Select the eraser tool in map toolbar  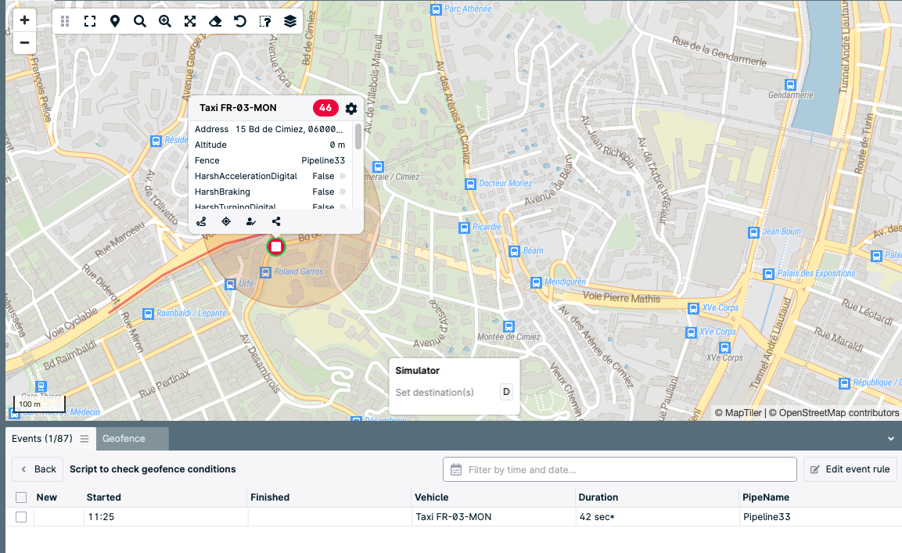pos(215,21)
